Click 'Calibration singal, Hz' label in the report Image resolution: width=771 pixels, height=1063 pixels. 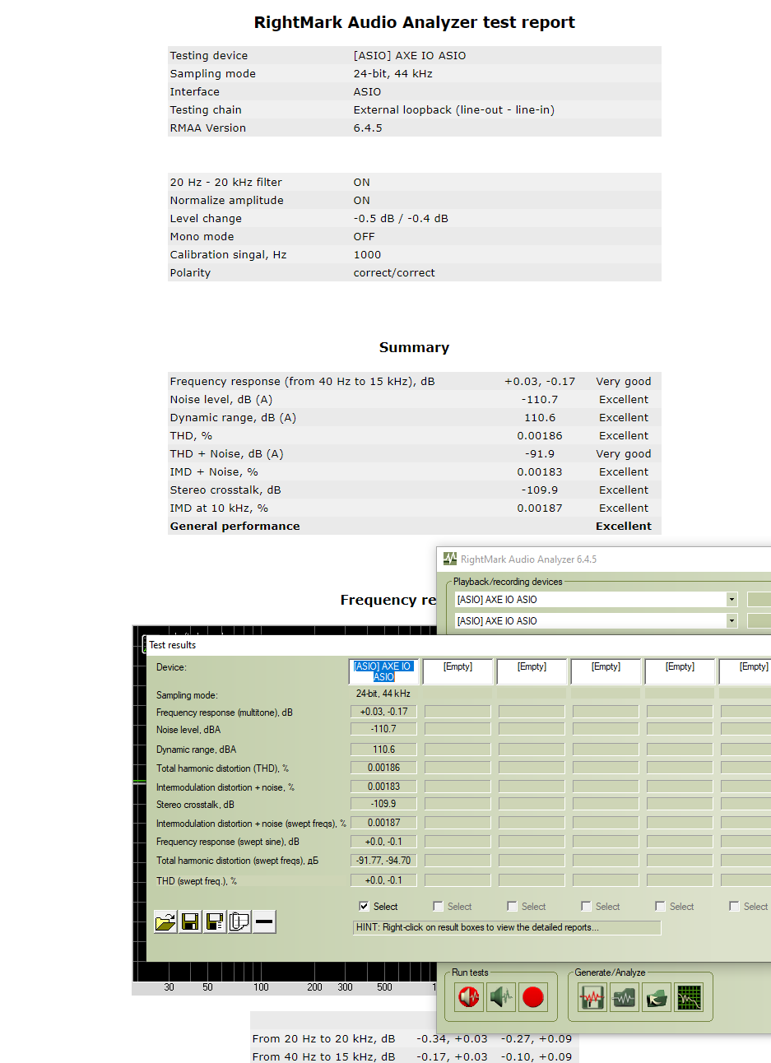coord(228,254)
